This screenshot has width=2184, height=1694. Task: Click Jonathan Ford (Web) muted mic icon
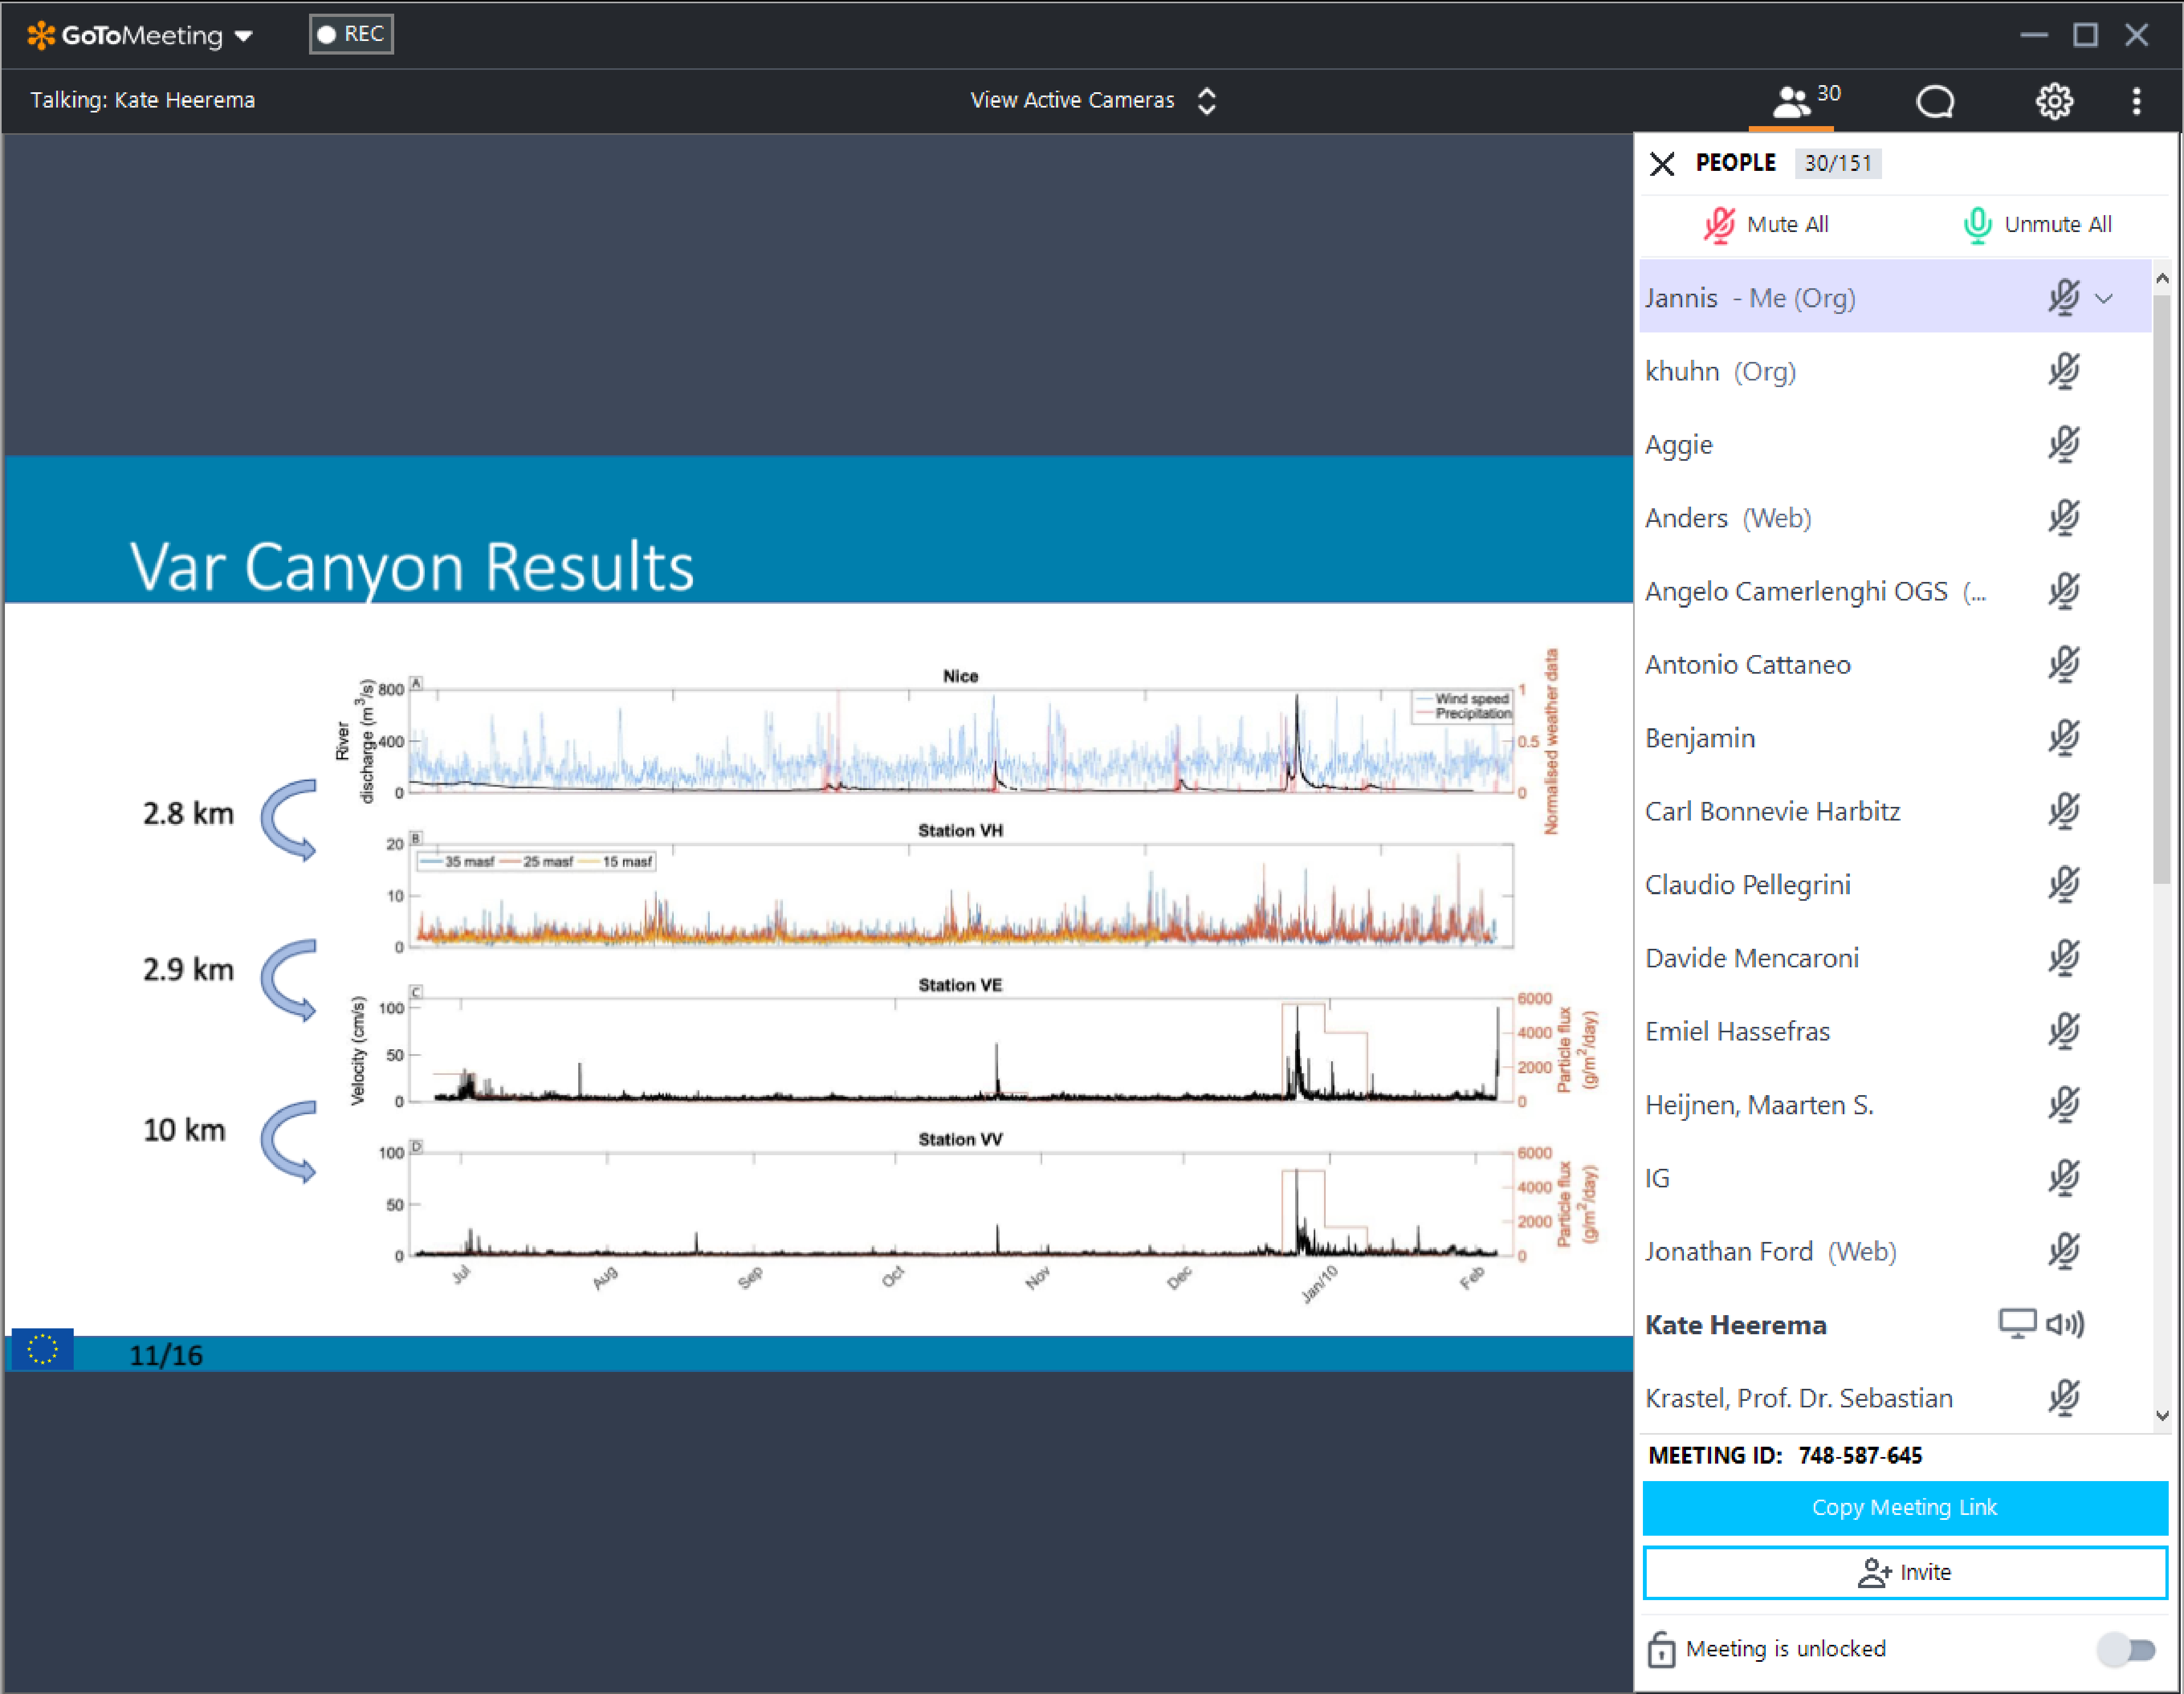(2063, 1251)
